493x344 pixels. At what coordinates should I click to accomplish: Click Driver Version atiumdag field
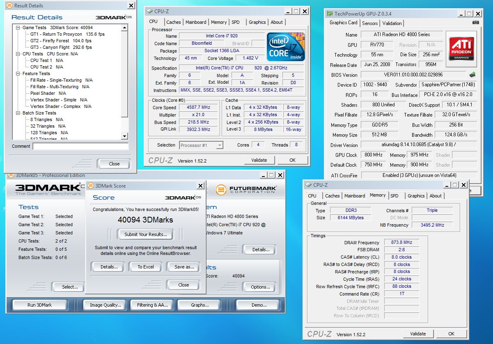[x=419, y=145]
